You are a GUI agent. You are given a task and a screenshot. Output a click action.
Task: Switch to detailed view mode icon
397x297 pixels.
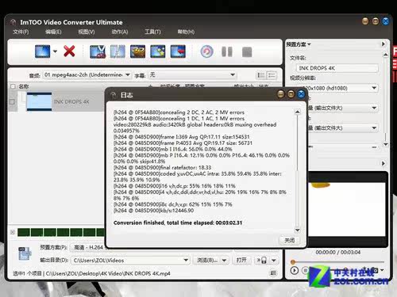[x=272, y=75]
